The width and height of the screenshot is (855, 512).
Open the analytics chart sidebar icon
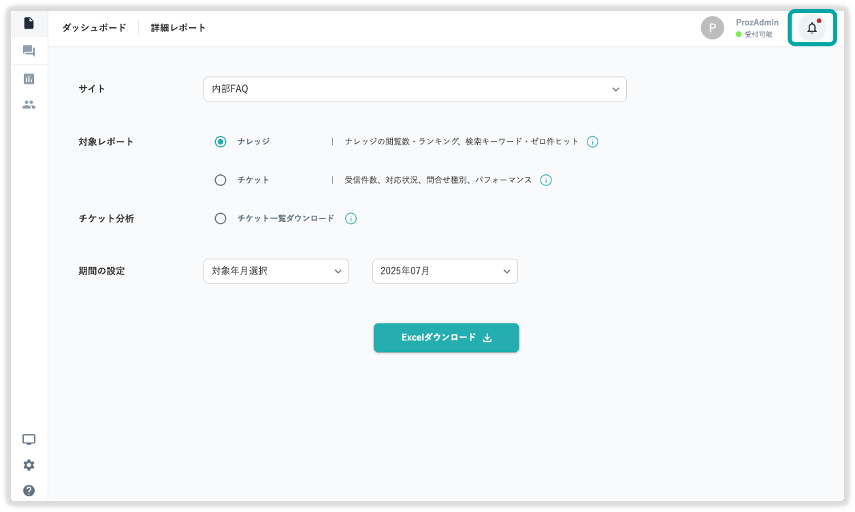coord(29,79)
